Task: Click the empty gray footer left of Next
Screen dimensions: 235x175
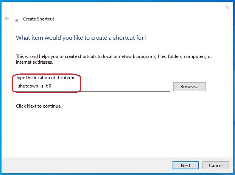Action: pyautogui.click(x=87, y=165)
